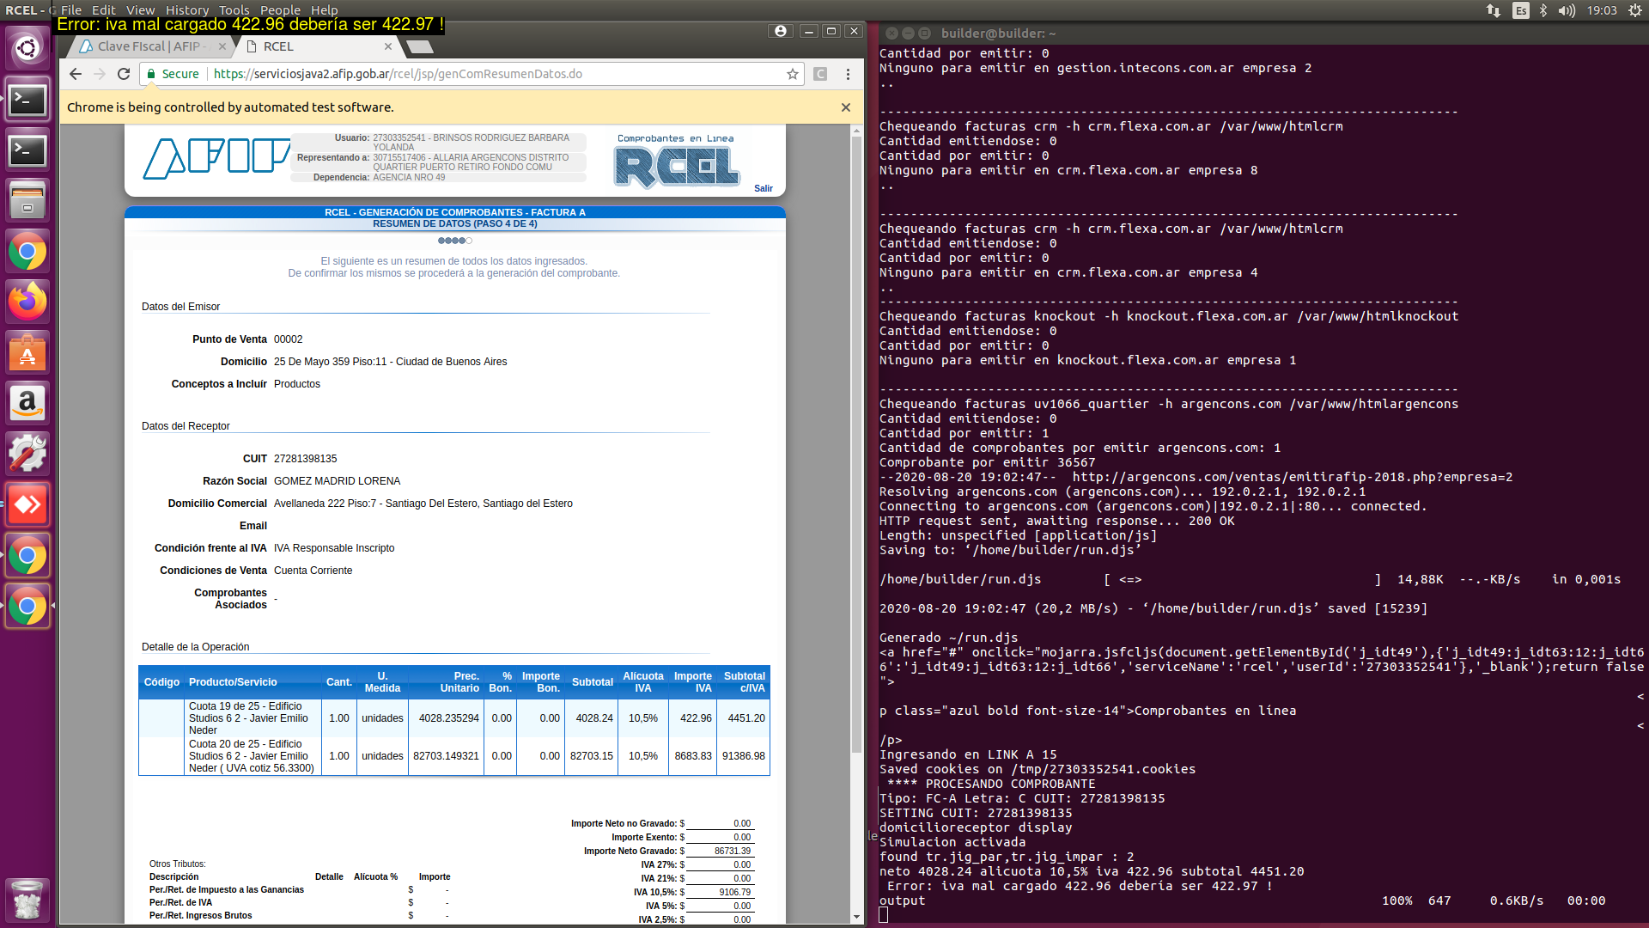The width and height of the screenshot is (1649, 928).
Task: Click Cuota 19 de 25 product description
Action: pyautogui.click(x=248, y=718)
